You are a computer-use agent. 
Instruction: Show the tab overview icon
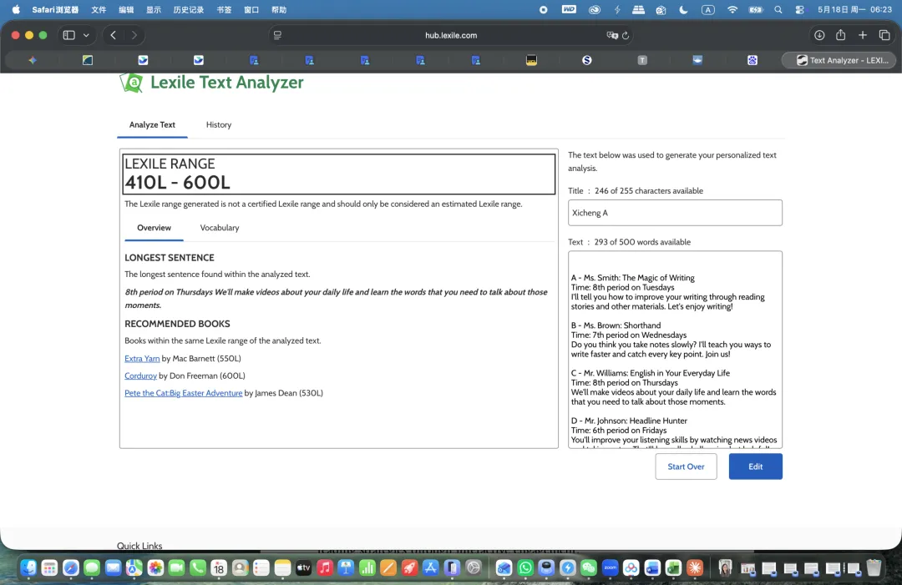(x=884, y=35)
